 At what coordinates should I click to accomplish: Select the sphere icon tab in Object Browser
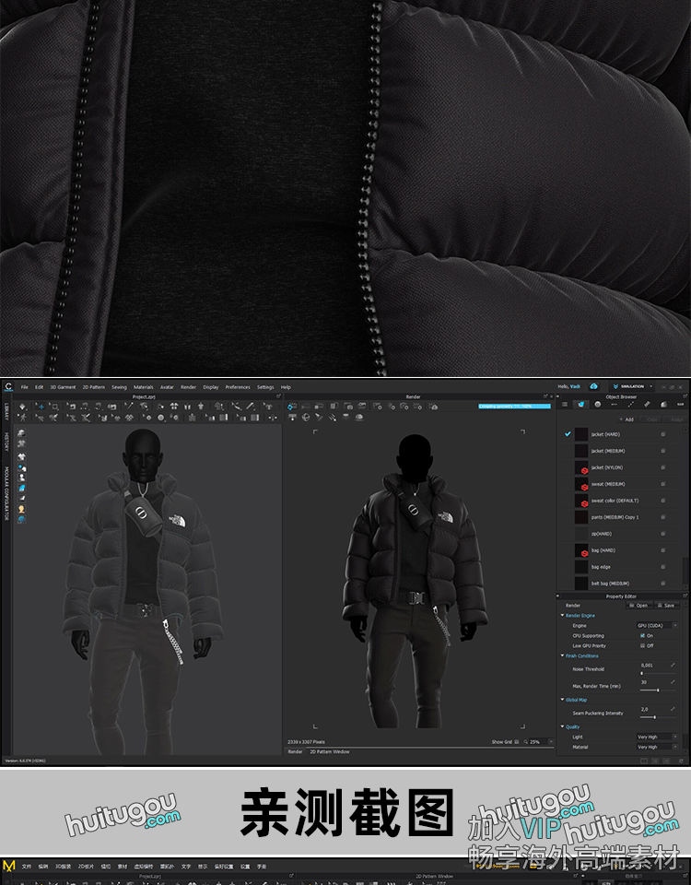[x=597, y=404]
